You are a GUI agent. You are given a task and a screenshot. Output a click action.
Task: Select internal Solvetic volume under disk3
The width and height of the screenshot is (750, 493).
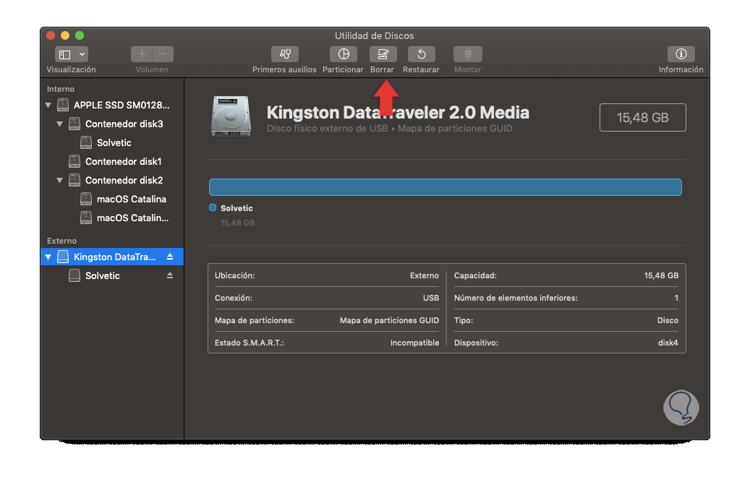coord(112,142)
